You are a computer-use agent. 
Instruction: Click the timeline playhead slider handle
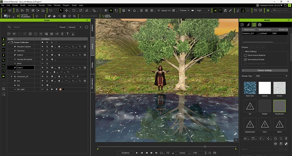(x=205, y=147)
